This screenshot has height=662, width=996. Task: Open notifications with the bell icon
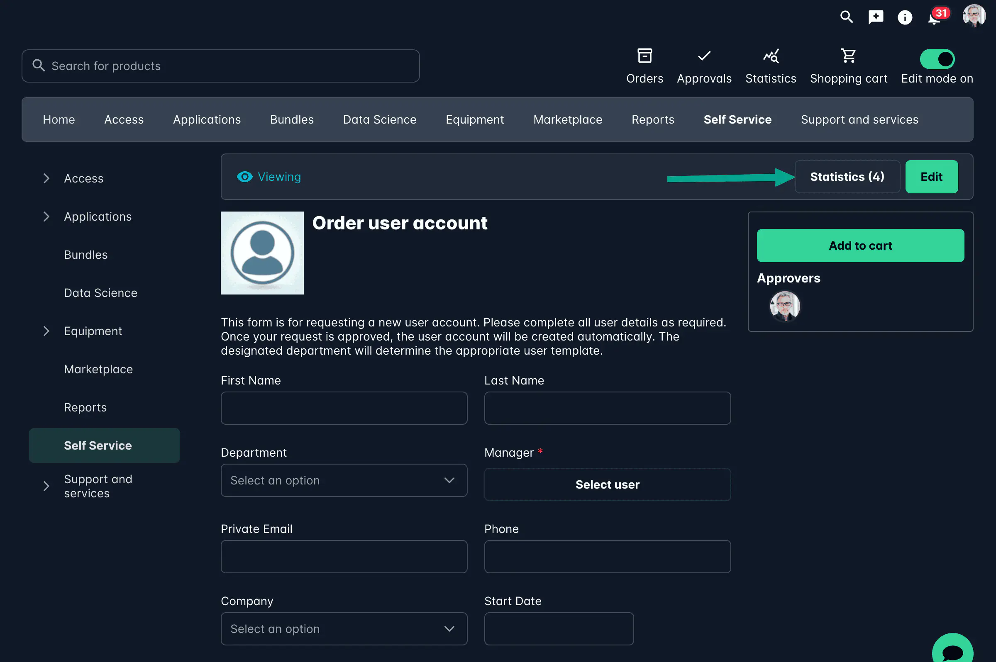tap(933, 19)
